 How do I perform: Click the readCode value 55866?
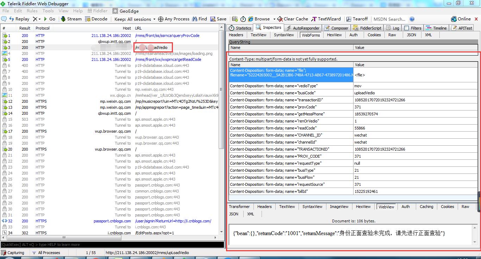pos(360,128)
